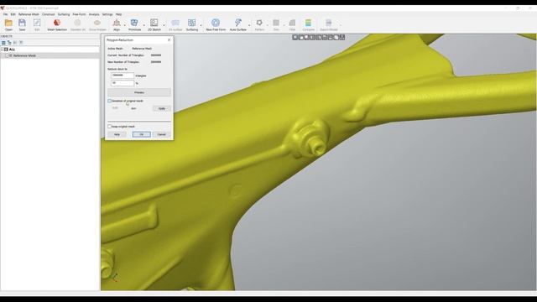
Task: Click the Deselect All toolbar icon
Action: [x=78, y=23]
